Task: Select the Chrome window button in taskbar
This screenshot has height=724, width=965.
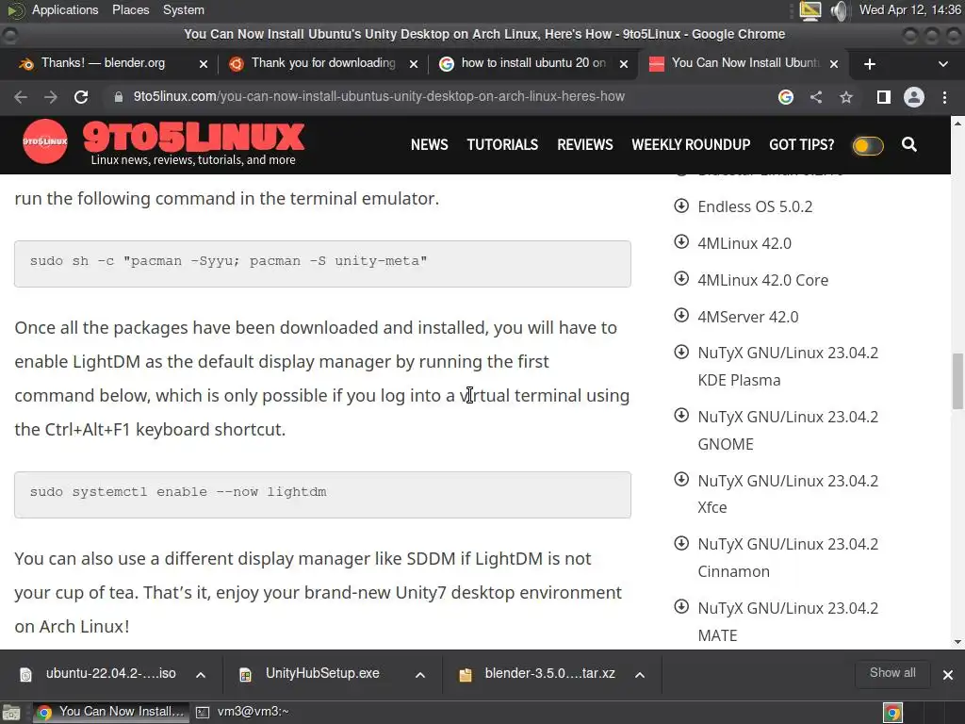Action: (x=110, y=713)
